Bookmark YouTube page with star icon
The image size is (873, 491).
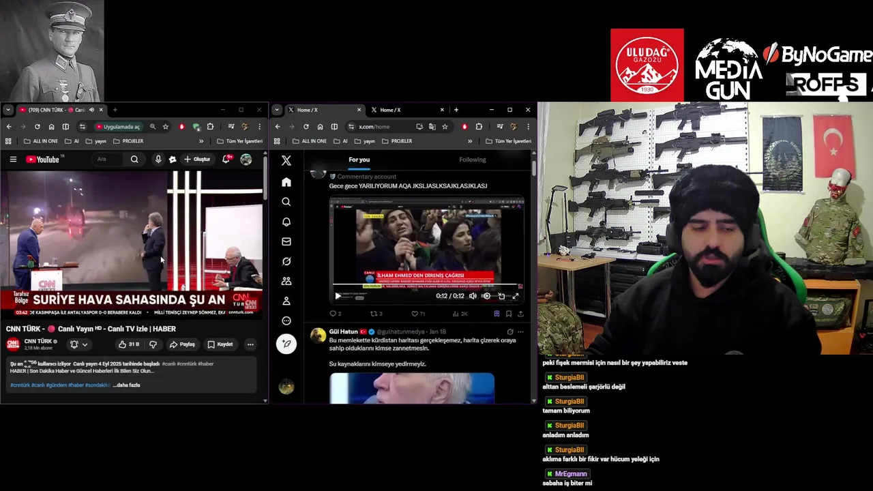165,126
